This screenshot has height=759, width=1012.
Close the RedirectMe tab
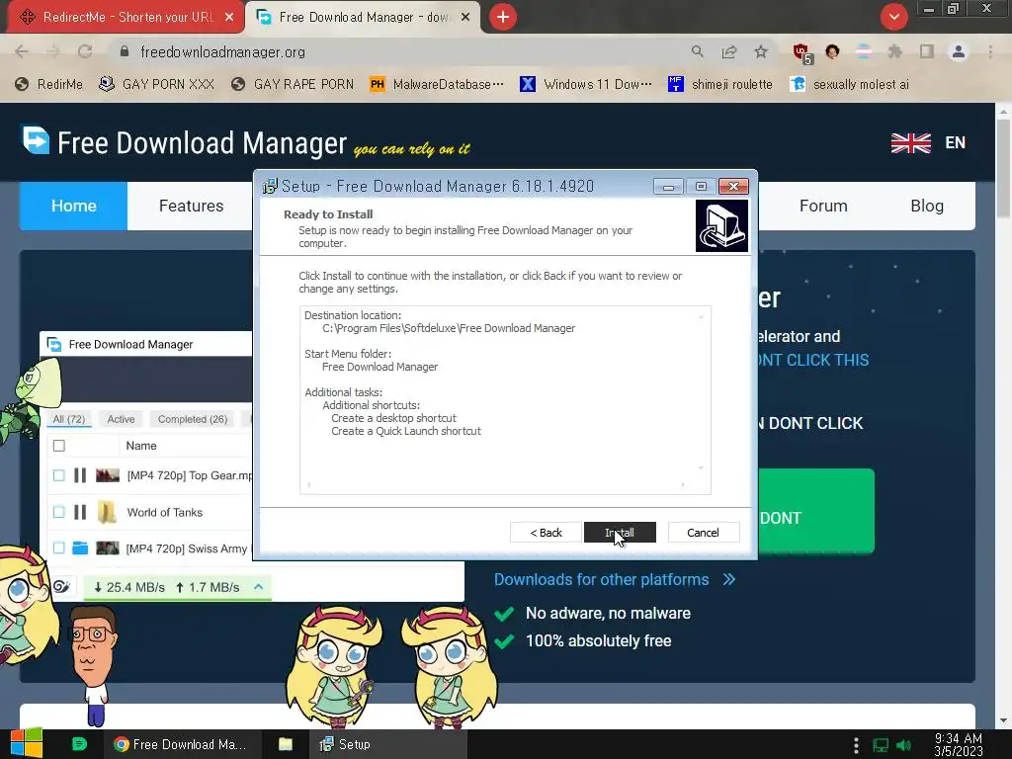tap(229, 18)
